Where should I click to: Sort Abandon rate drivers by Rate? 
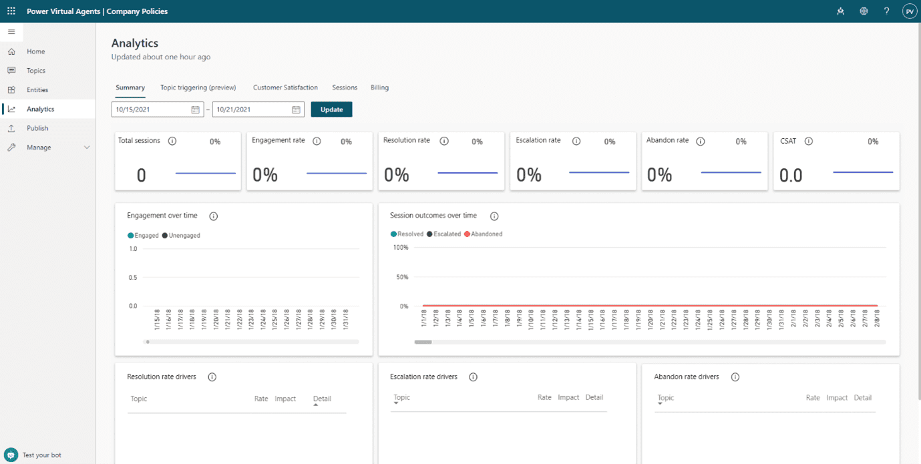click(x=813, y=398)
